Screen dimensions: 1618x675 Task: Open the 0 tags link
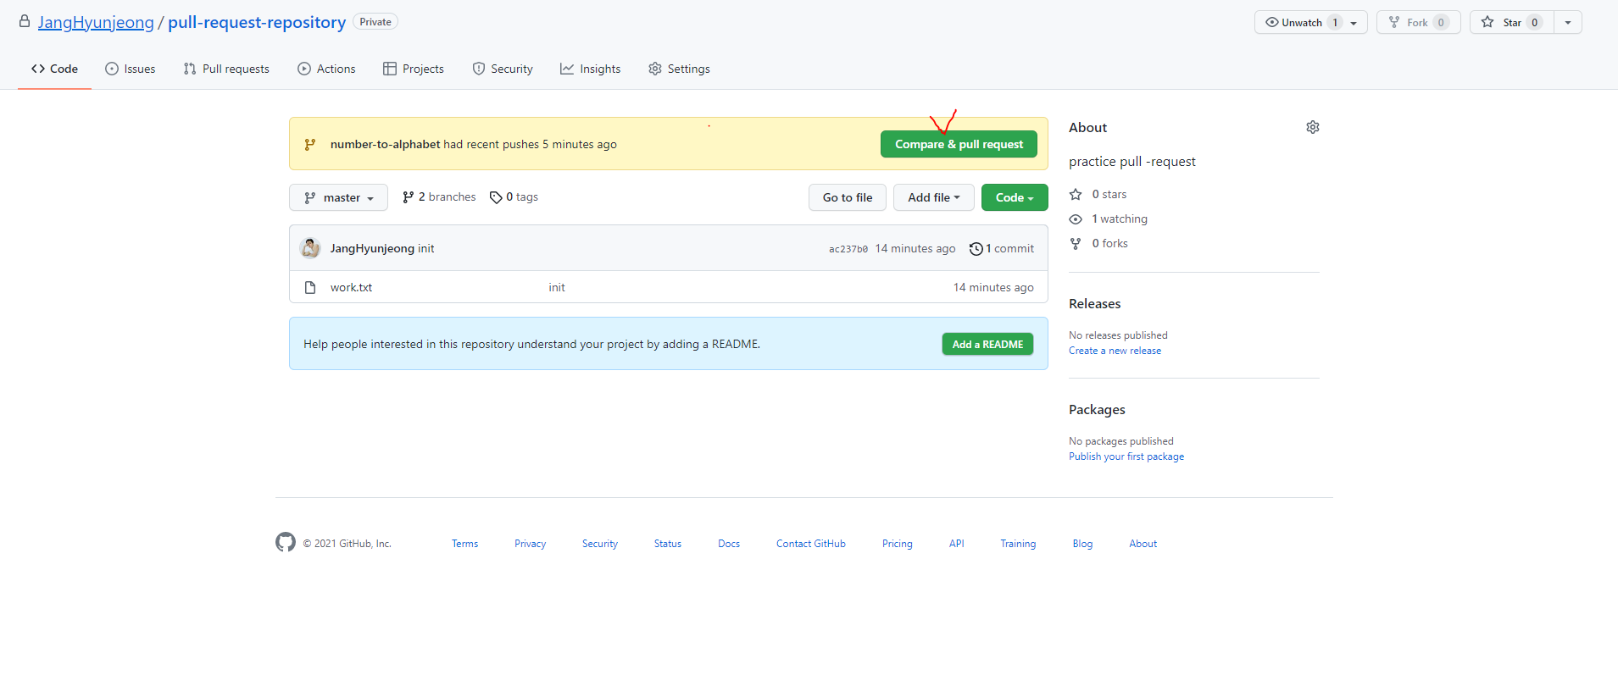point(514,196)
